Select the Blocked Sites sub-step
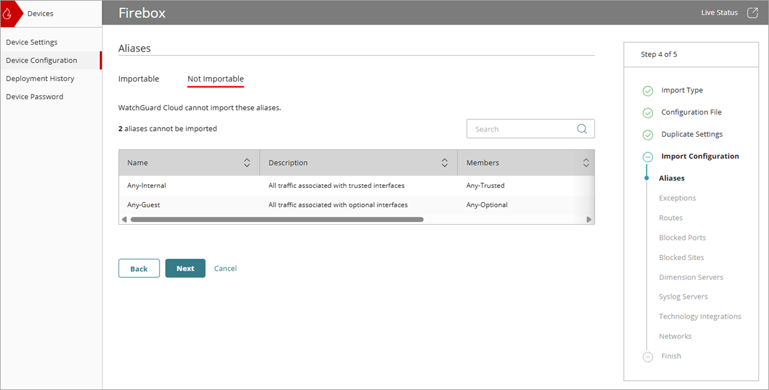 (681, 257)
